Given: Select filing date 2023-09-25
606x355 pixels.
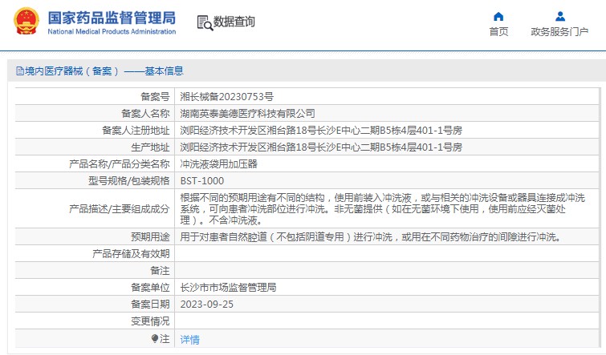Looking at the screenshot, I should (207, 305).
